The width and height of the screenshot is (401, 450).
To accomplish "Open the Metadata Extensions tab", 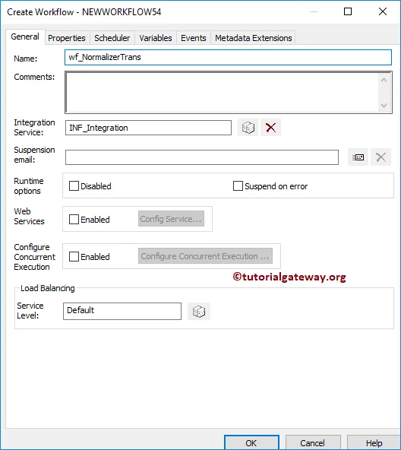I will 254,38.
